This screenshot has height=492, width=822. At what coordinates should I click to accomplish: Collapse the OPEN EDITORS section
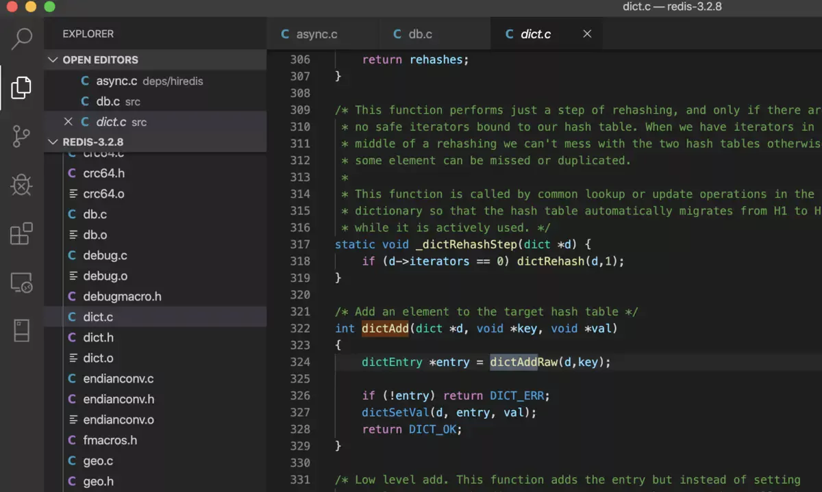pyautogui.click(x=53, y=60)
